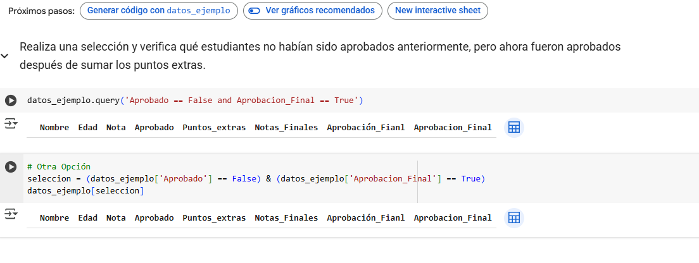Click 'Aprobado' column header in second table
The height and width of the screenshot is (263, 699).
pyautogui.click(x=154, y=218)
